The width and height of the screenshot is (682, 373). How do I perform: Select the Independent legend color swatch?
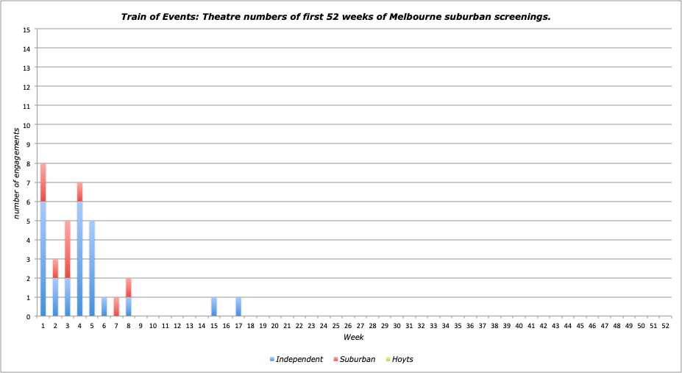pyautogui.click(x=271, y=360)
